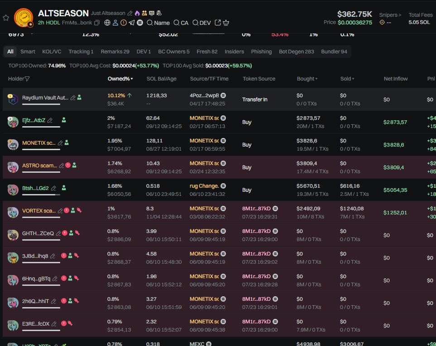Star ALTSEASON as a favorite

click(6, 18)
